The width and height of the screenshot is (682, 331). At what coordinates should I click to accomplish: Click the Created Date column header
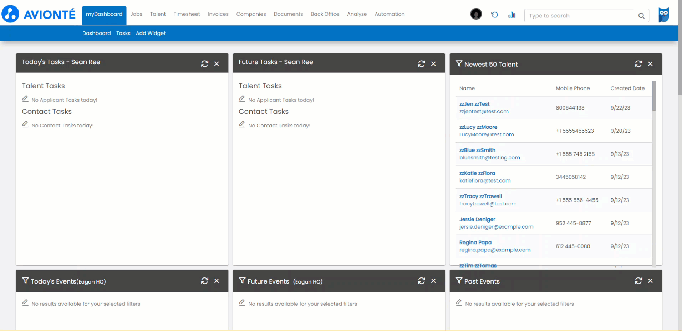(x=627, y=88)
